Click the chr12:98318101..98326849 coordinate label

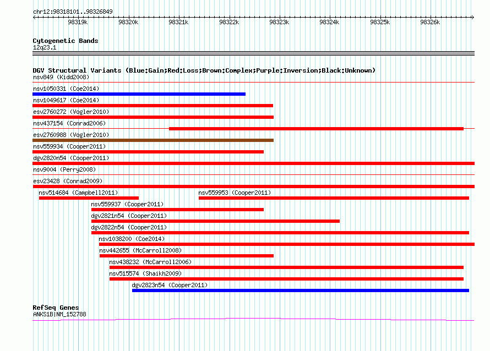(73, 12)
